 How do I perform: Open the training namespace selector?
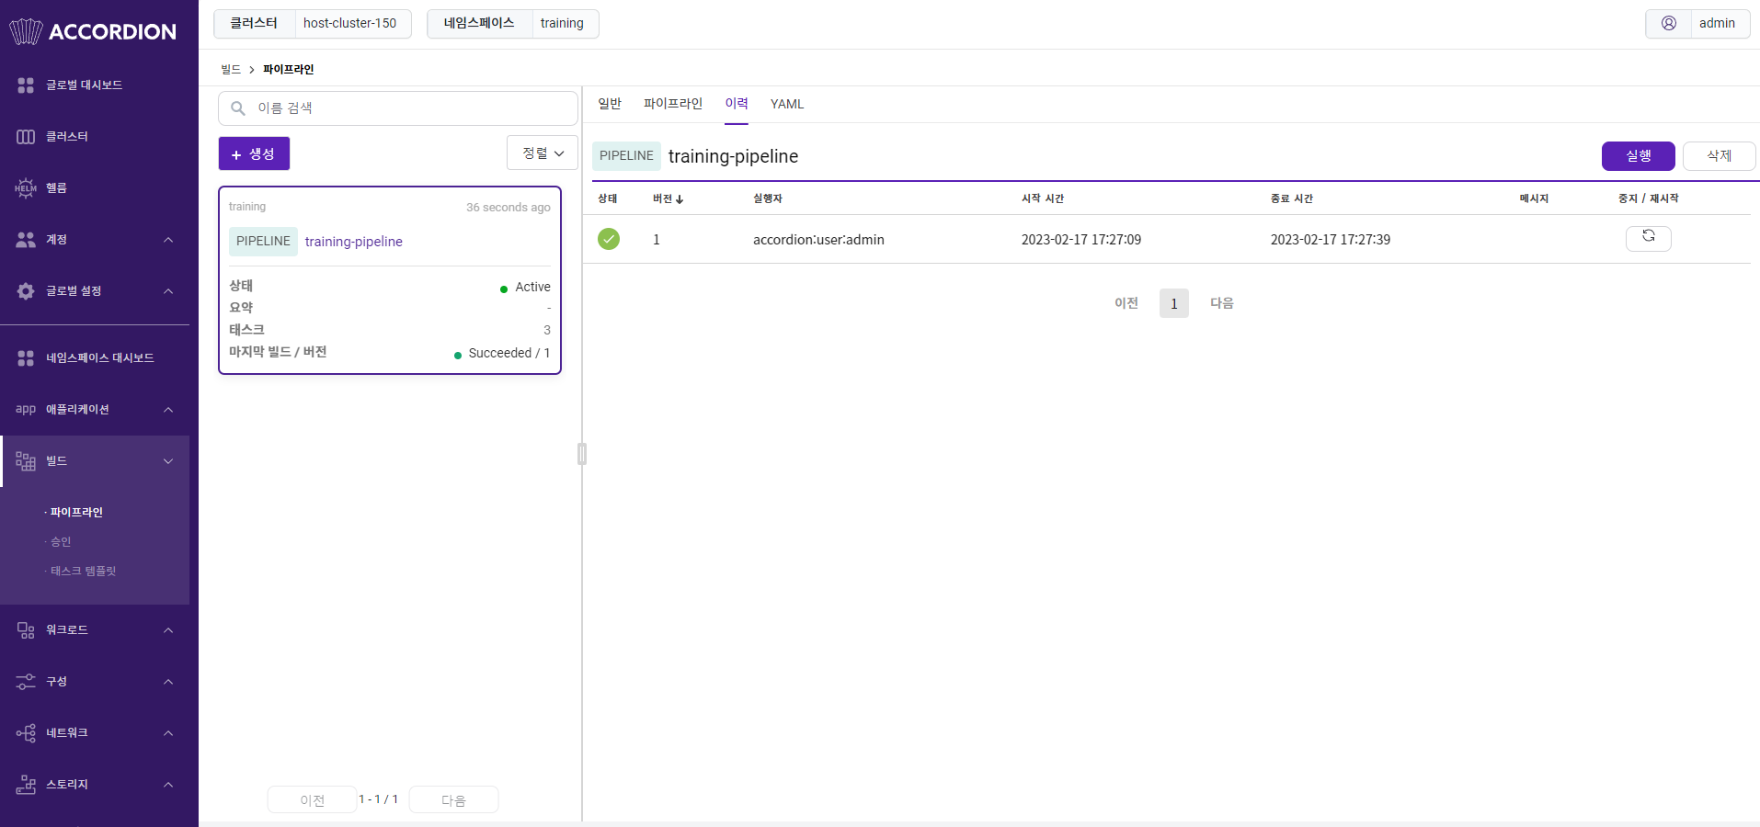[513, 24]
